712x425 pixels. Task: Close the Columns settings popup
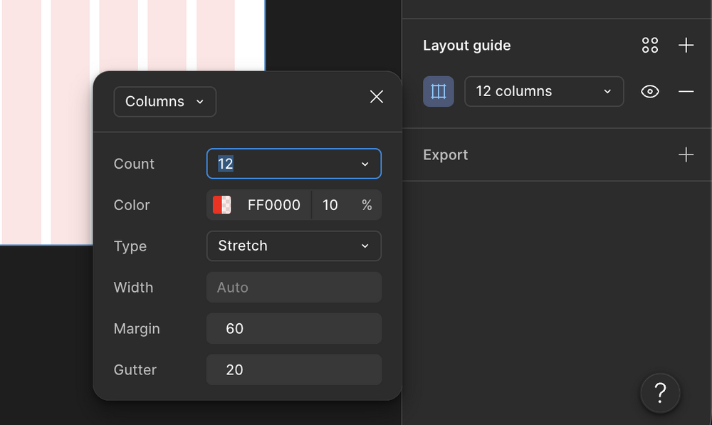tap(377, 97)
